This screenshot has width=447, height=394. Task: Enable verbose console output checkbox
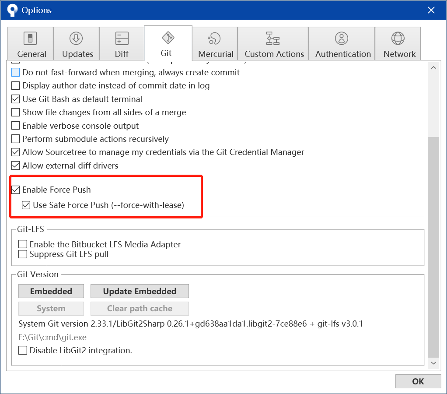[16, 126]
